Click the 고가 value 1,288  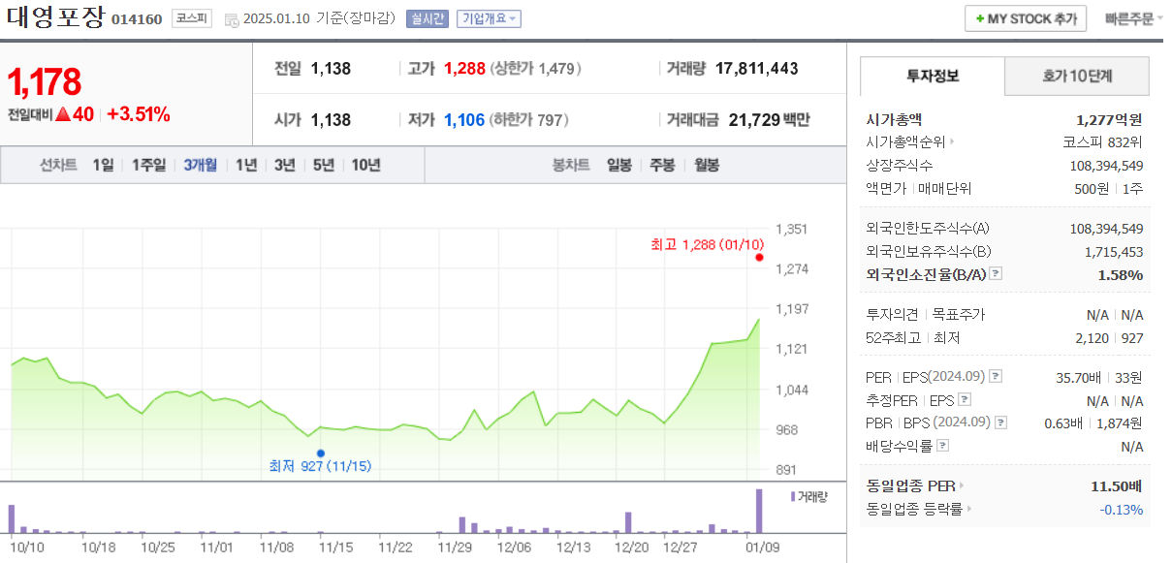click(x=463, y=69)
